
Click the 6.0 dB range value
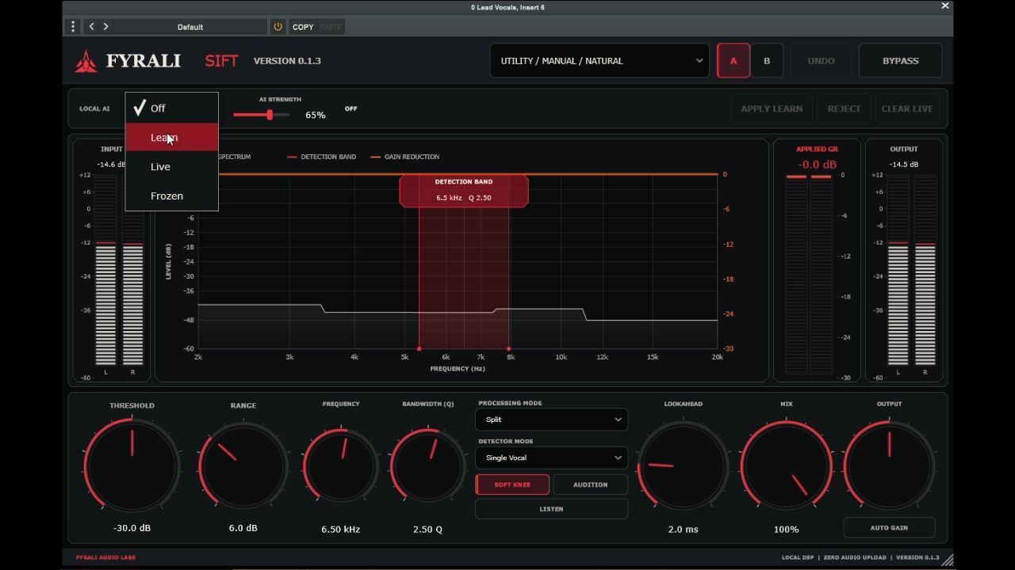coord(243,528)
